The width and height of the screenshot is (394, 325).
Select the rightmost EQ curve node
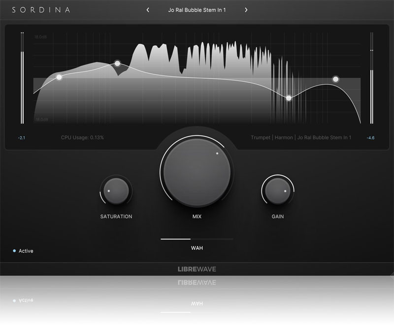click(x=336, y=79)
